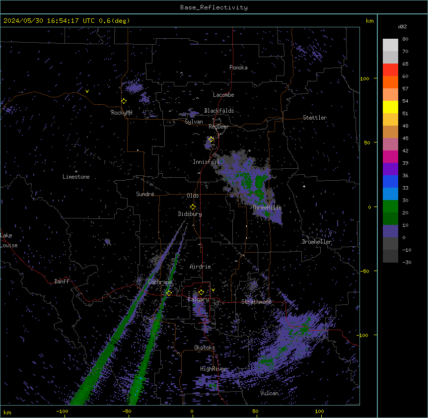Click the Banff label
The image size is (428, 418).
(x=62, y=281)
